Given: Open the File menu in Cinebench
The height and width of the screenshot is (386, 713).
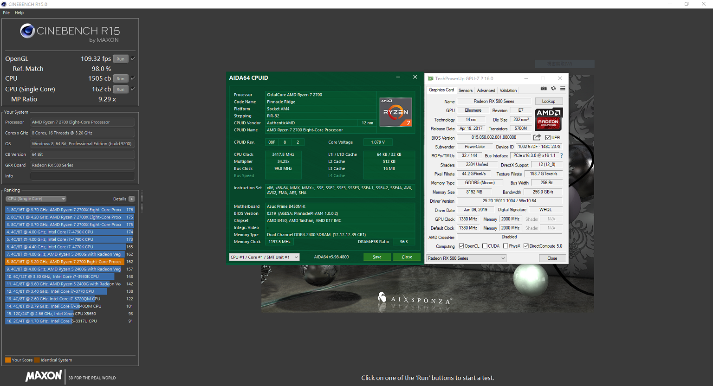Looking at the screenshot, I should coord(6,13).
